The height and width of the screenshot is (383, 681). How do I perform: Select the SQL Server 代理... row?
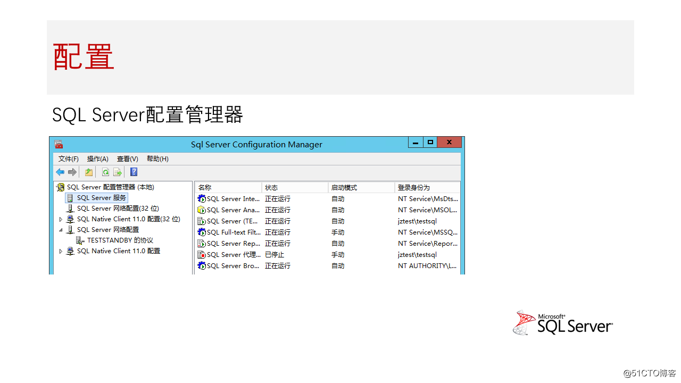click(x=328, y=255)
